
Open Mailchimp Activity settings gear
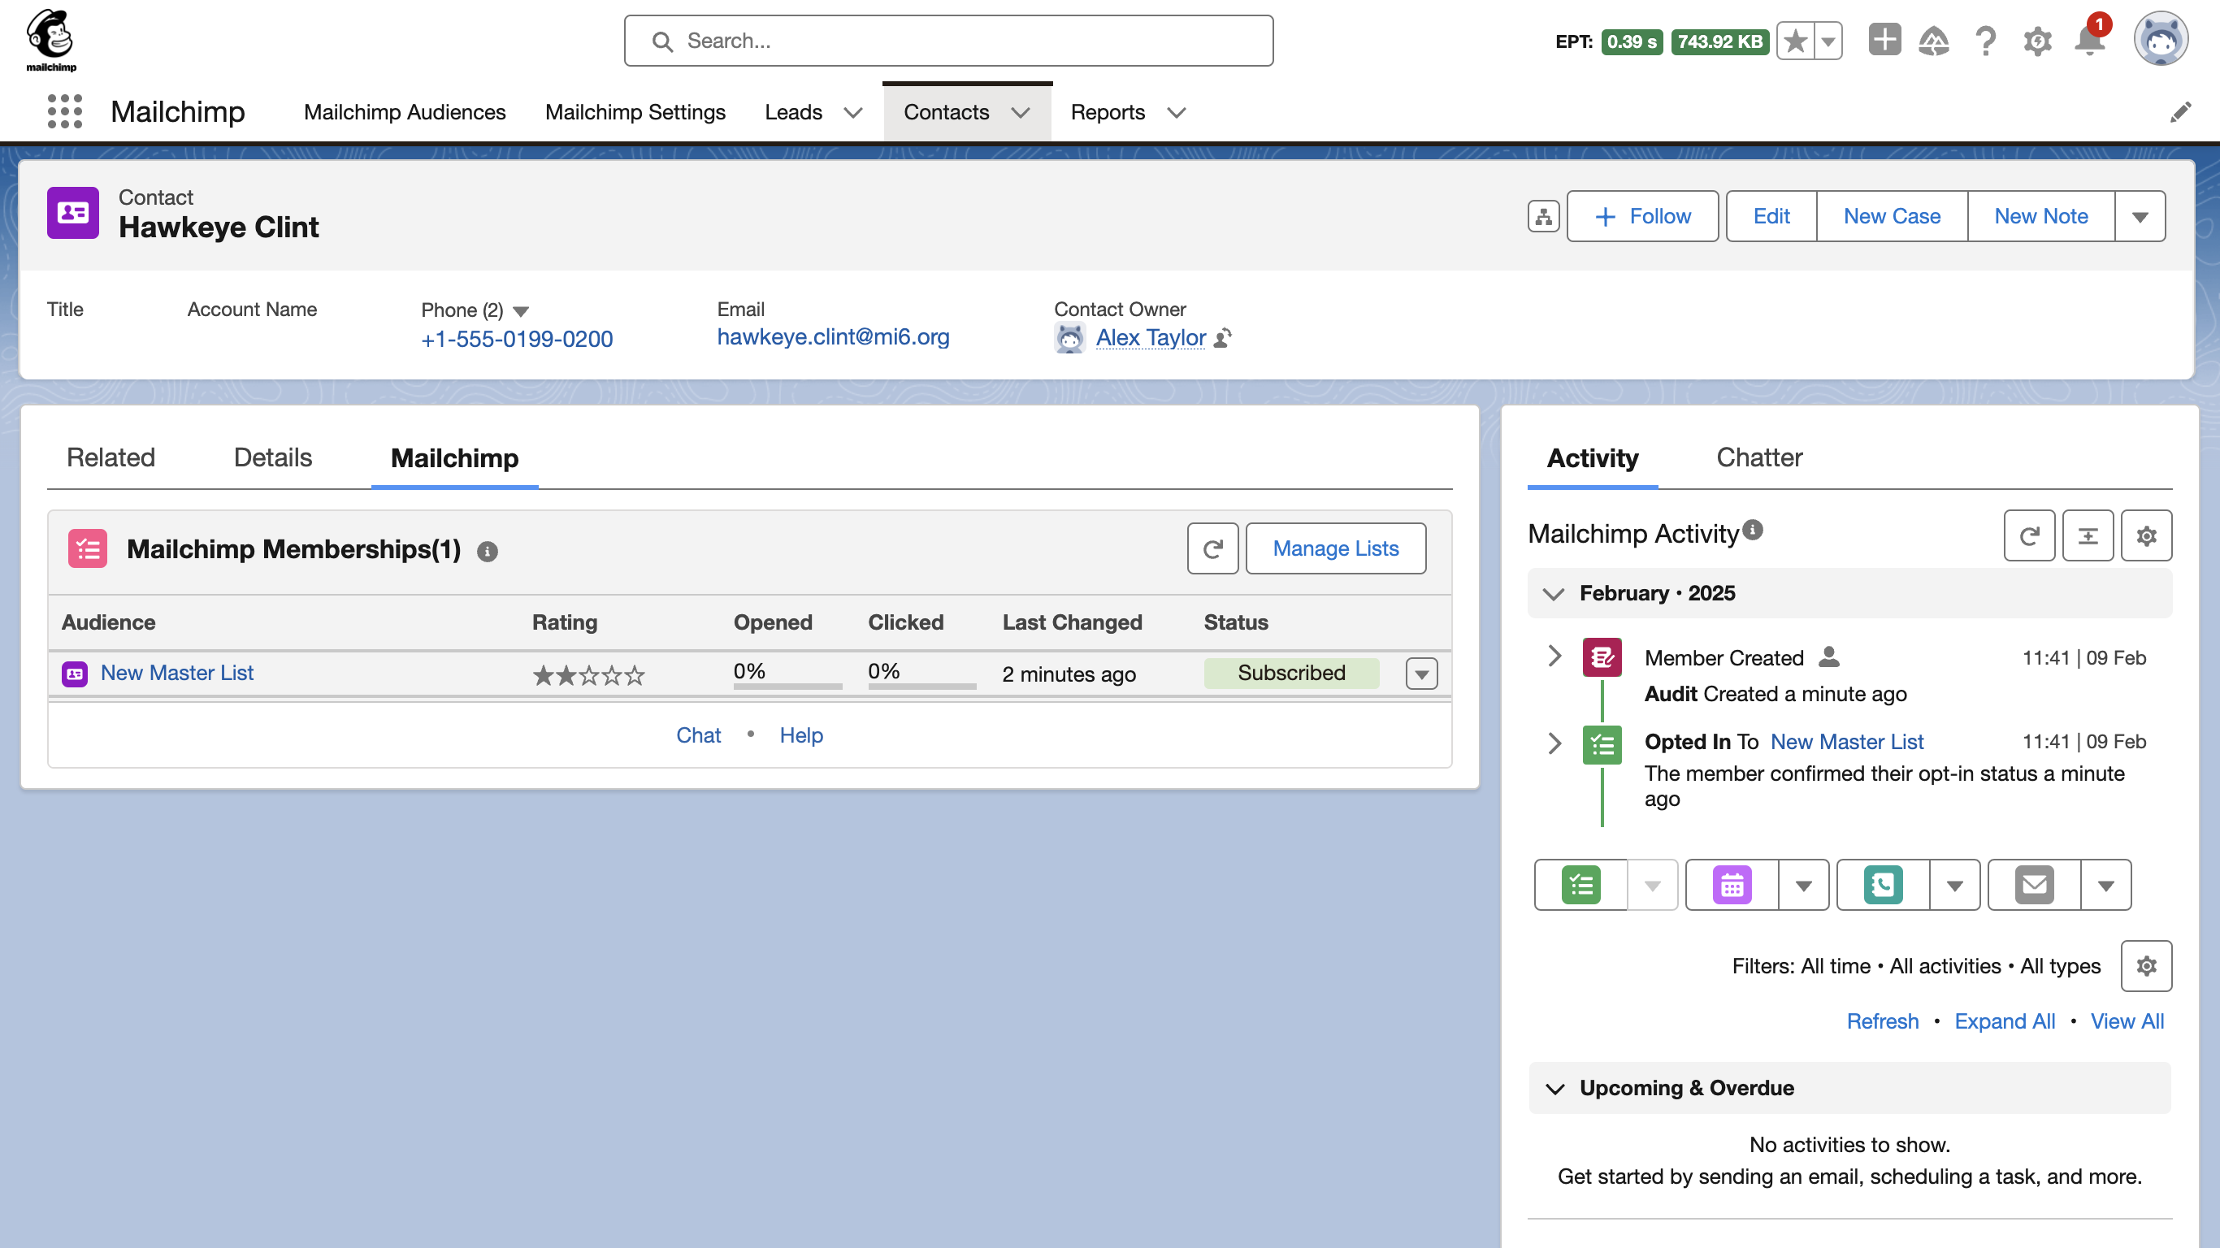click(2146, 535)
